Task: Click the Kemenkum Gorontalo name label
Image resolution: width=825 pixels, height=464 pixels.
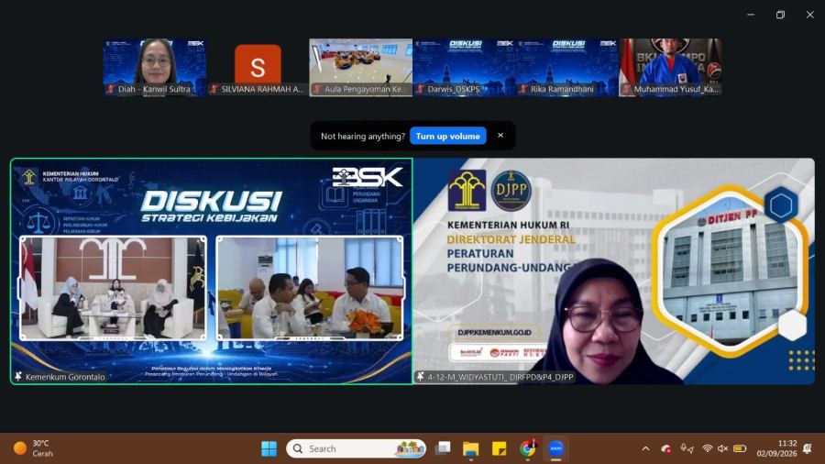Action: pos(65,377)
